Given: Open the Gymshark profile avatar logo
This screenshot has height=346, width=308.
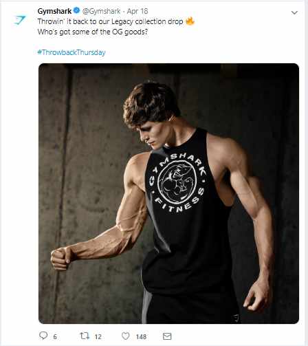Looking at the screenshot, I should point(19,20).
